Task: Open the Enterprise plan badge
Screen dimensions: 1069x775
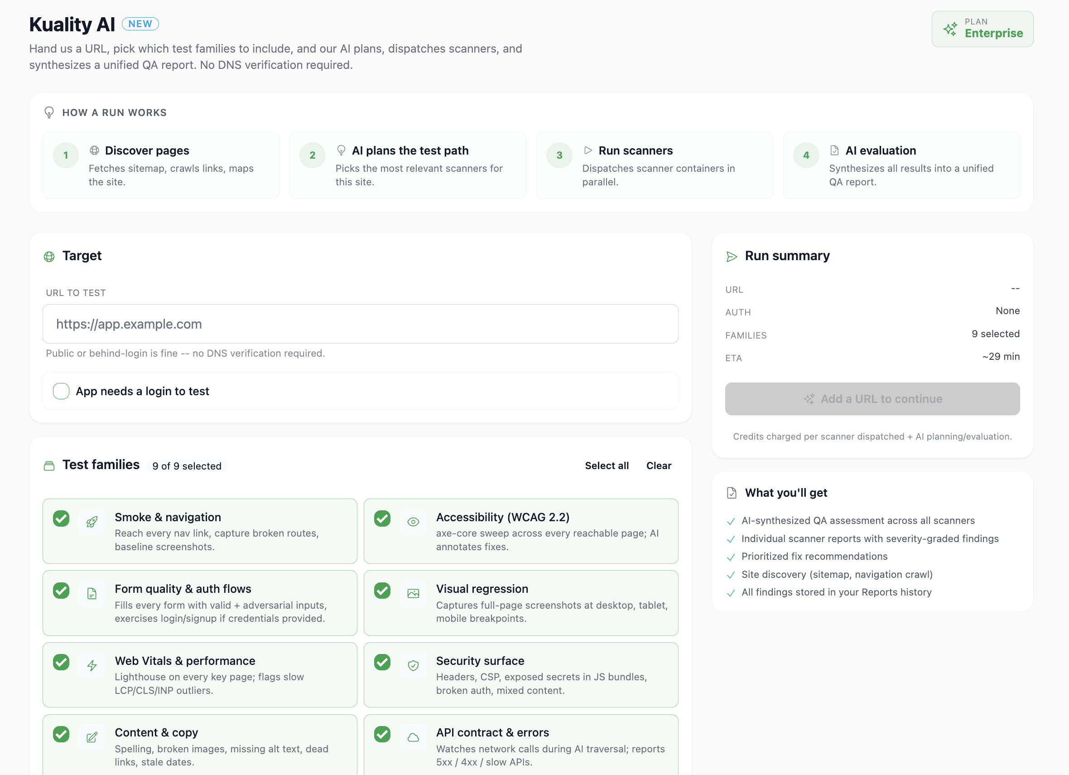Action: click(982, 29)
